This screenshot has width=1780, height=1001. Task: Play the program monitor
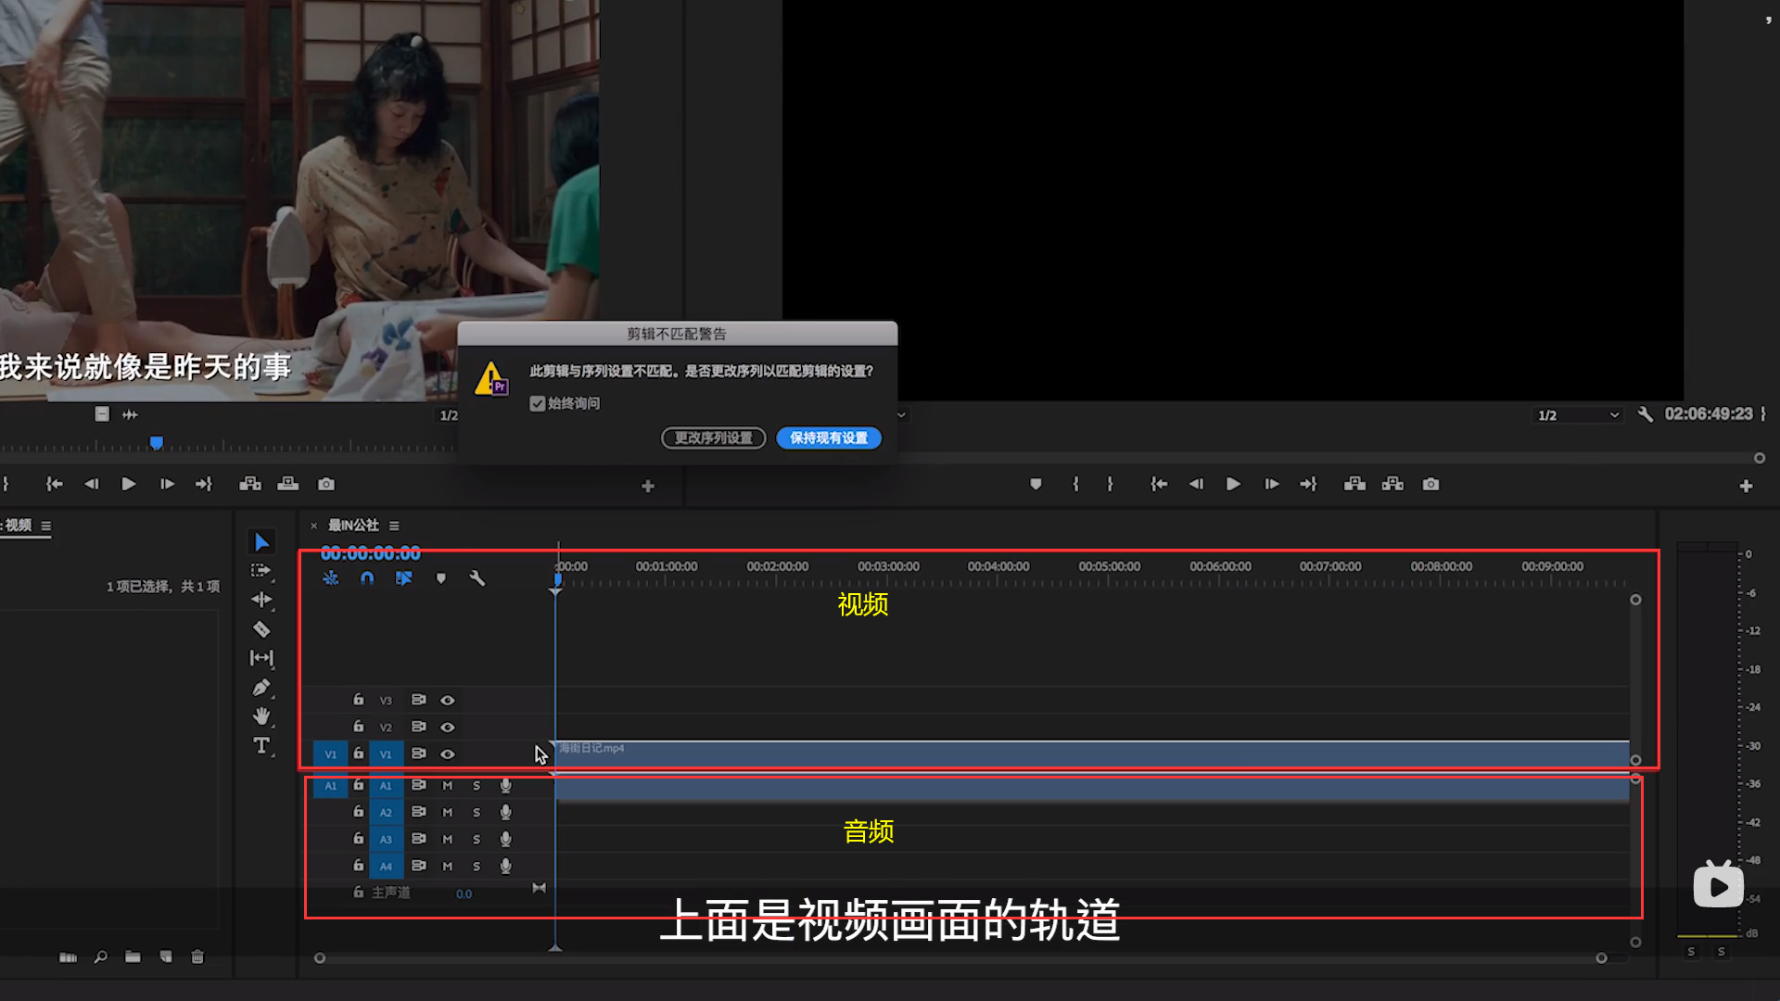coord(1233,484)
